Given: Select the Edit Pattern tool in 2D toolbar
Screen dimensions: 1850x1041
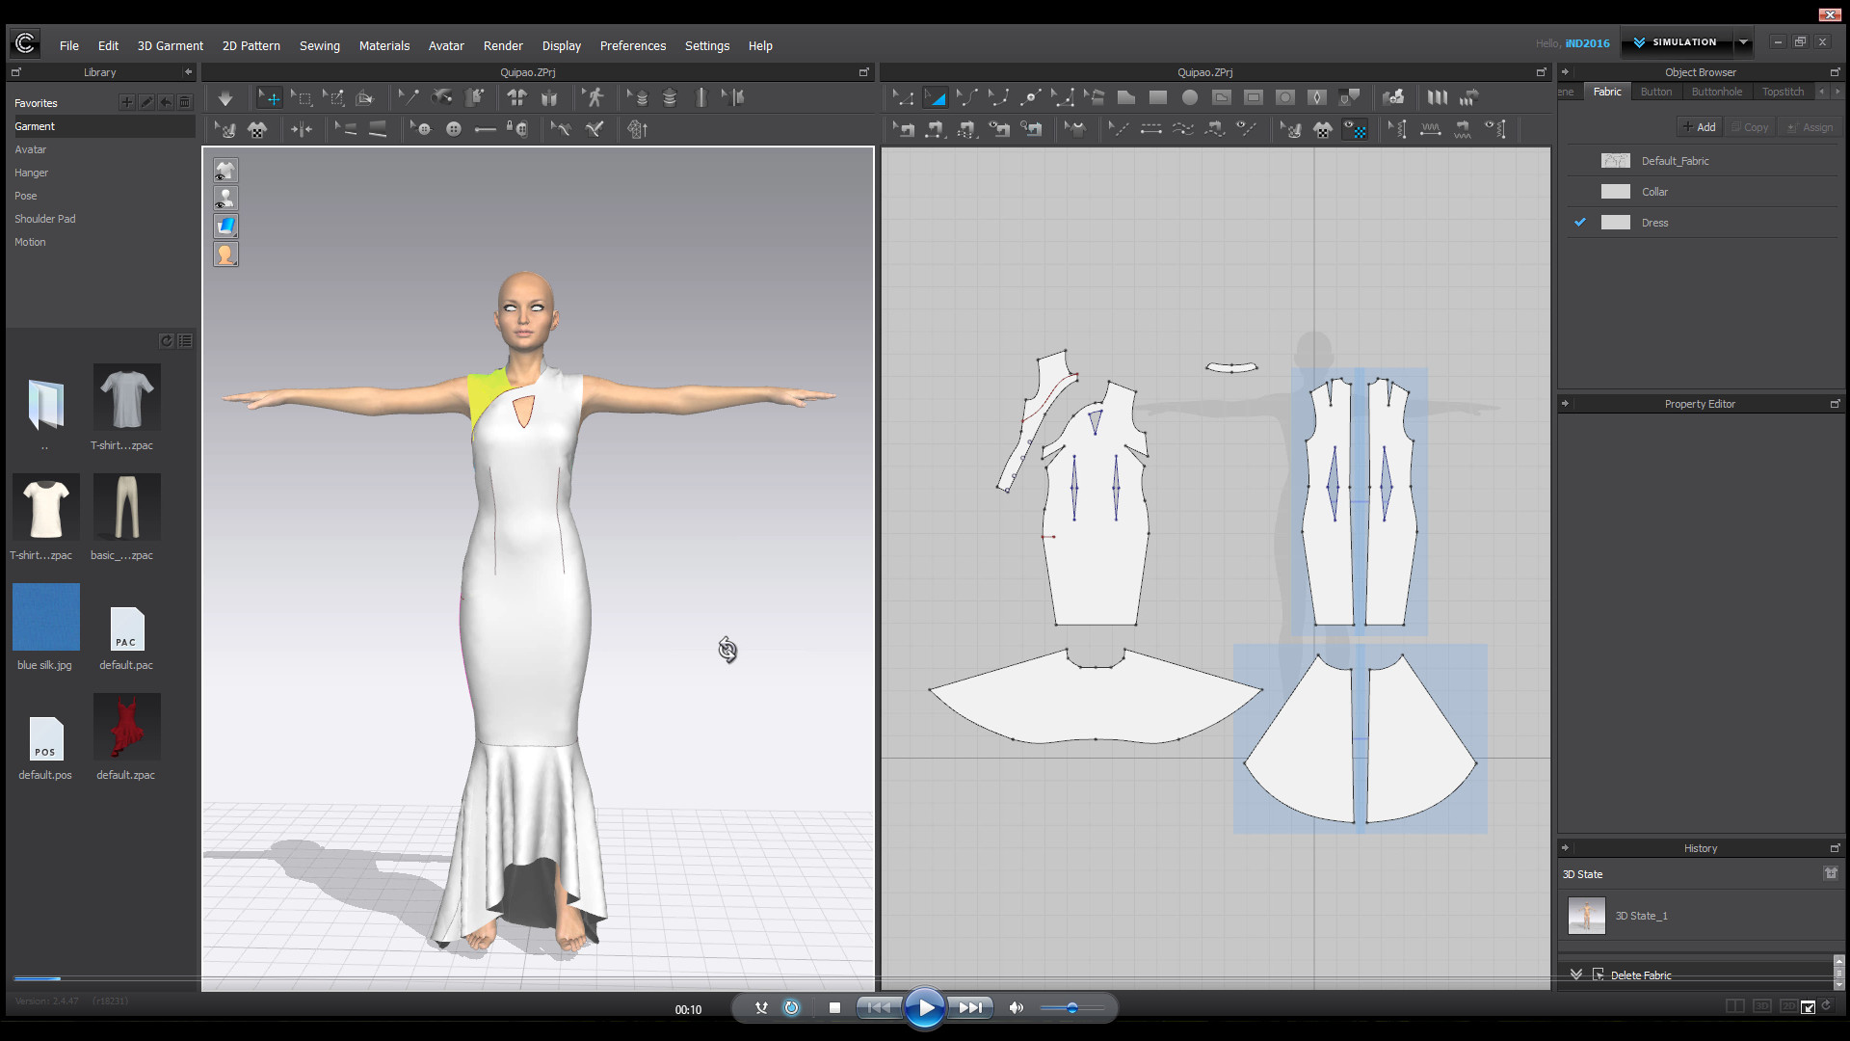Looking at the screenshot, I should click(903, 98).
